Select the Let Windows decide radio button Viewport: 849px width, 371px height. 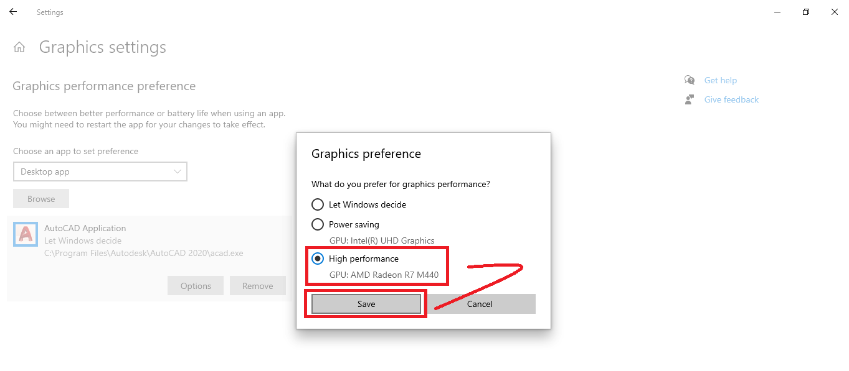[x=318, y=204]
